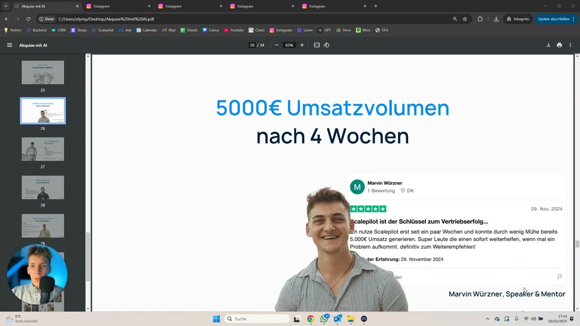Image resolution: width=580 pixels, height=326 pixels.
Task: Open the CRM bookmark
Action: point(58,30)
